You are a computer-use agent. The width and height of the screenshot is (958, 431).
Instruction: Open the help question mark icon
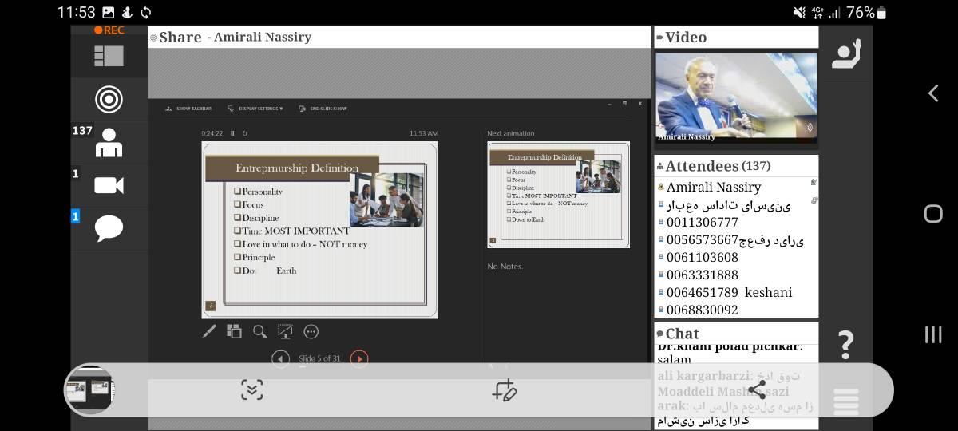tap(845, 345)
